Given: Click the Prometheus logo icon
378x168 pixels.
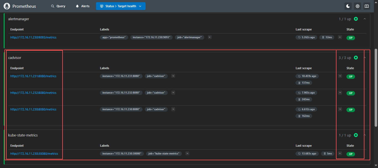Looking at the screenshot, I should click(x=7, y=6).
